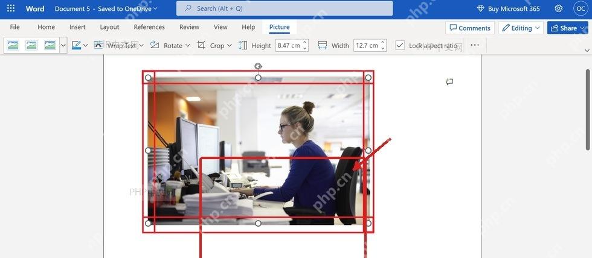The image size is (592, 258).
Task: Switch to the Review tab
Action: 189,27
